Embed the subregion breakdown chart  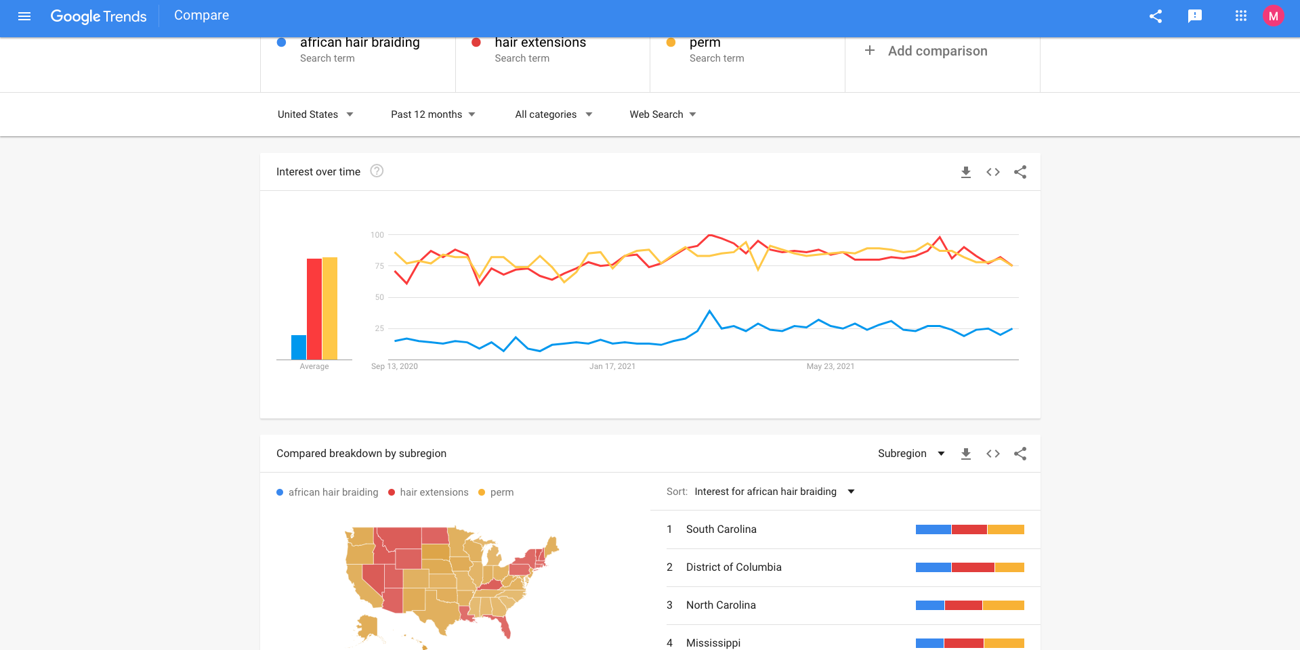tap(993, 454)
